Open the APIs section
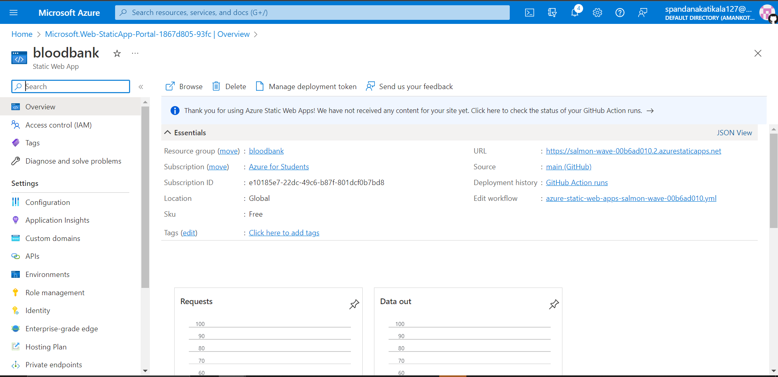 [32, 256]
